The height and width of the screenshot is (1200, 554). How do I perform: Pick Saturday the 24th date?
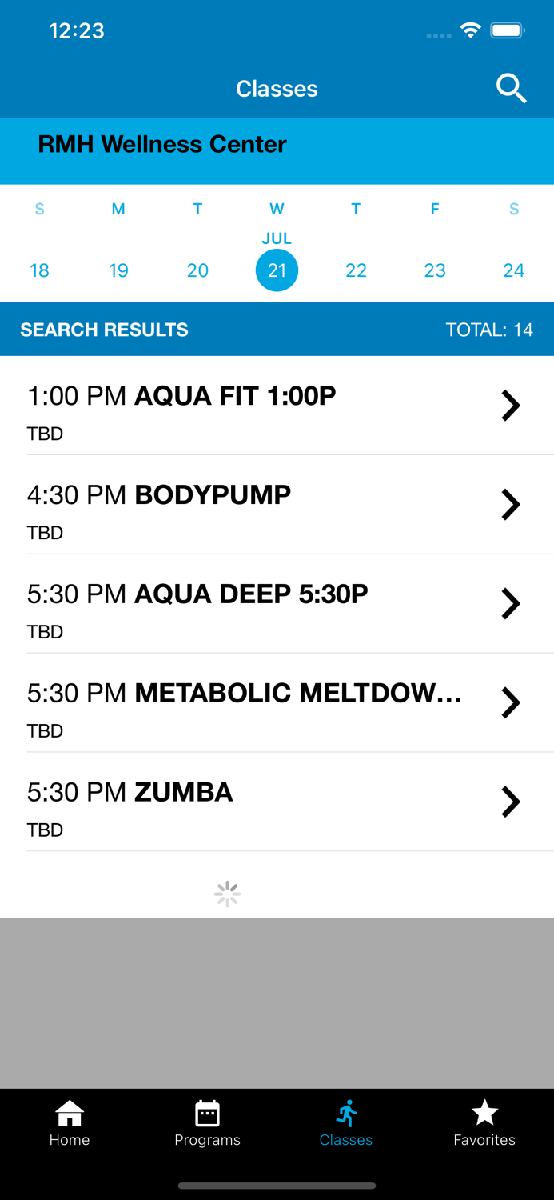point(514,270)
